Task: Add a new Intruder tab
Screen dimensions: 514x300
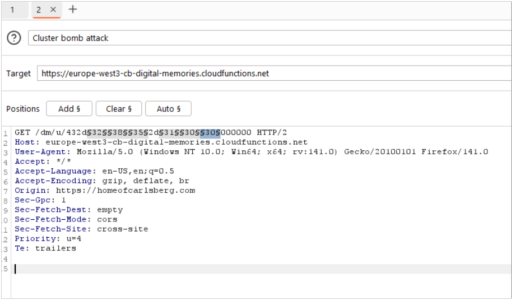Action: click(x=72, y=10)
